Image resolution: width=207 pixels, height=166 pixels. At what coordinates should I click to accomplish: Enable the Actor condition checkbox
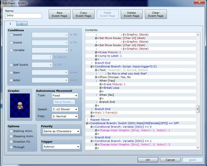11,80
